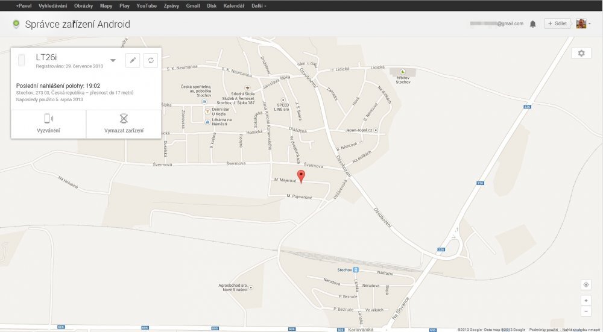Image resolution: width=603 pixels, height=332 pixels.
Task: Click the Správce zařízení Android title
Action: coord(77,24)
